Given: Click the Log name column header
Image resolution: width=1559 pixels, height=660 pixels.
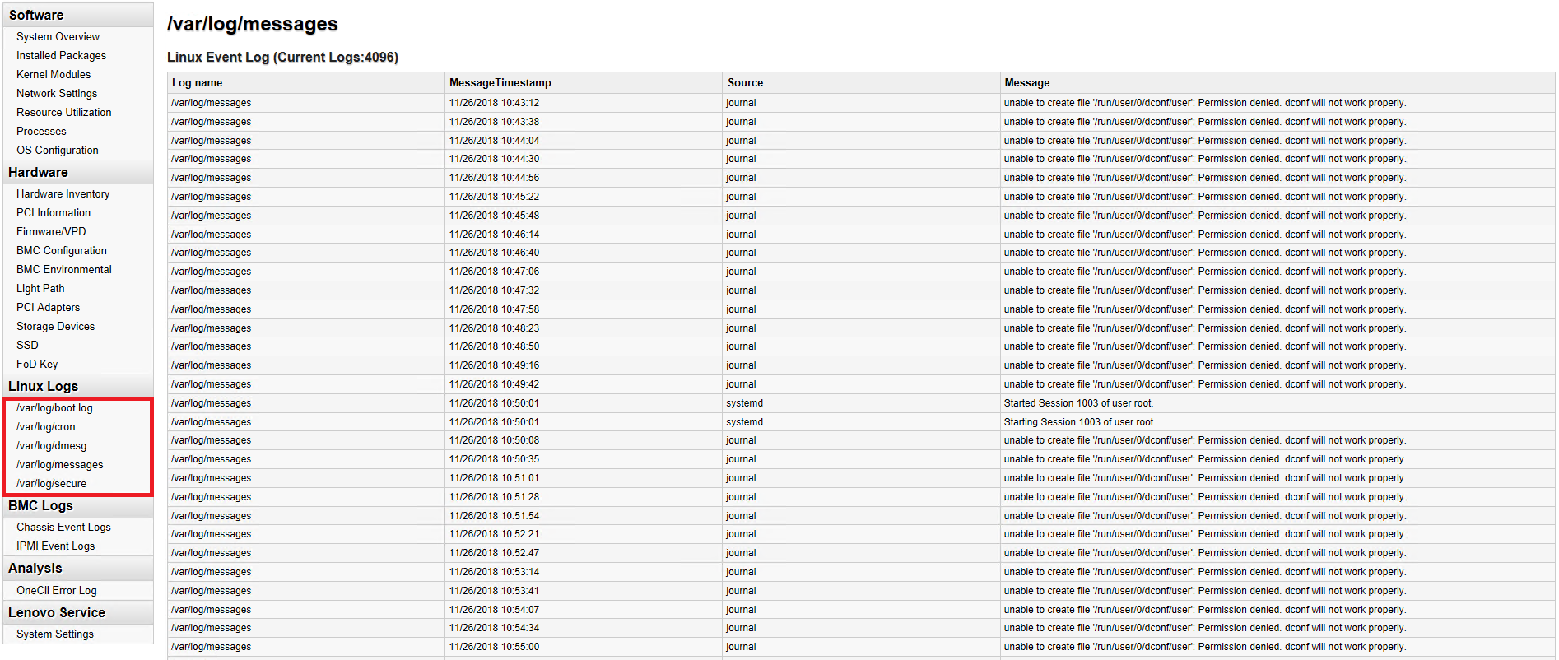Looking at the screenshot, I should 306,82.
